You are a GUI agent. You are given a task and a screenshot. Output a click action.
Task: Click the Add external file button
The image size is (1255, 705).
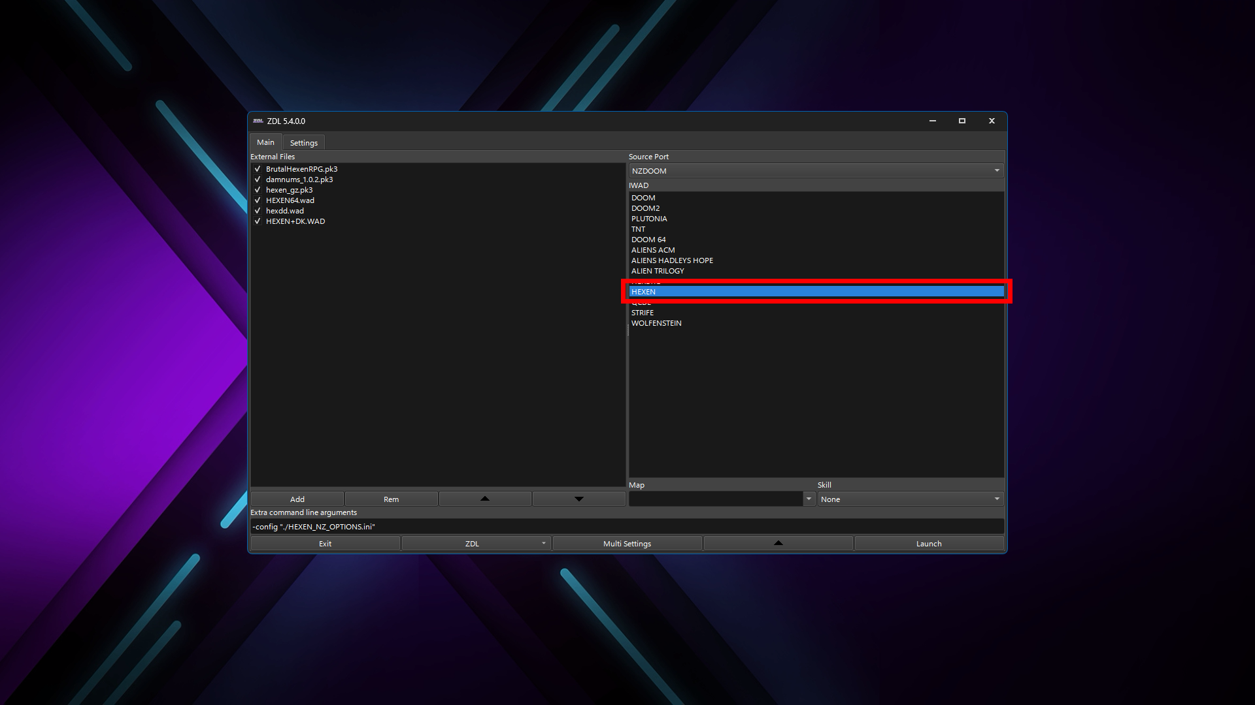(x=297, y=499)
